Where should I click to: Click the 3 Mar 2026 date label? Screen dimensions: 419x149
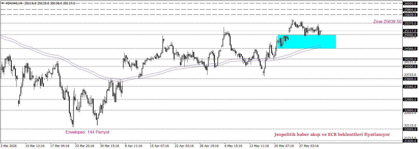coord(9,146)
